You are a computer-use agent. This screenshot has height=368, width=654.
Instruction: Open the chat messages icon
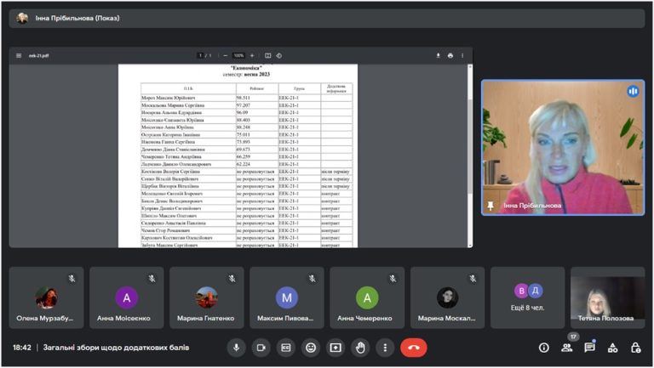[x=589, y=348]
